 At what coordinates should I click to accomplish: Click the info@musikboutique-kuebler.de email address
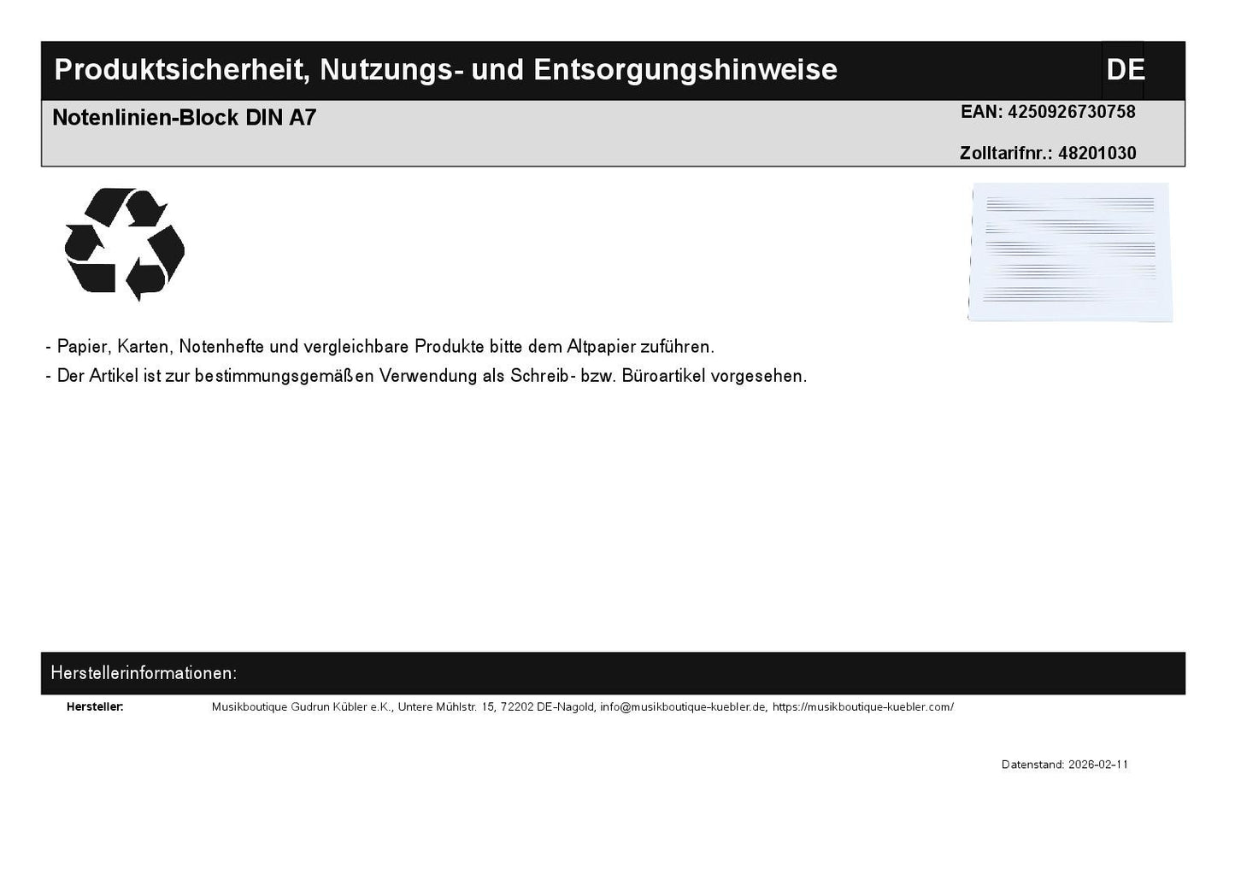(683, 707)
